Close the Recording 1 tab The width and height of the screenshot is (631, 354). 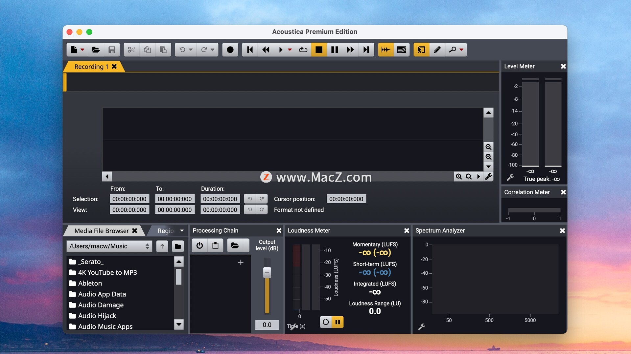pos(114,66)
